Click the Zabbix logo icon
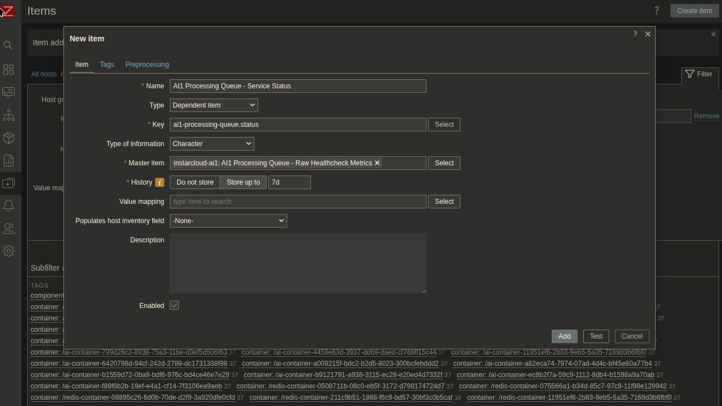Screen dimensions: 722x406 click(x=7, y=10)
